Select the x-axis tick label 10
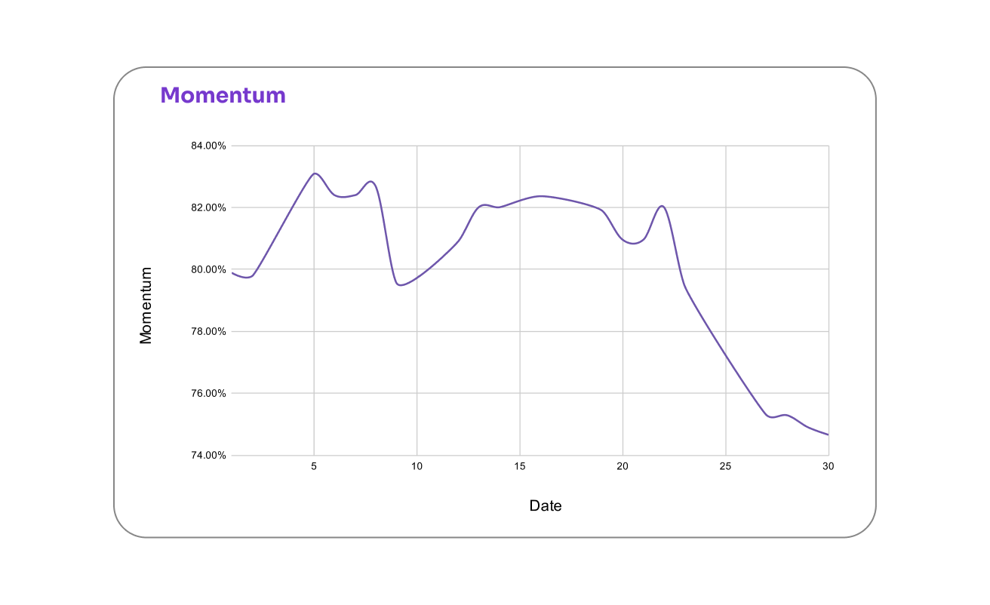The height and width of the screenshot is (605, 990). 417,467
